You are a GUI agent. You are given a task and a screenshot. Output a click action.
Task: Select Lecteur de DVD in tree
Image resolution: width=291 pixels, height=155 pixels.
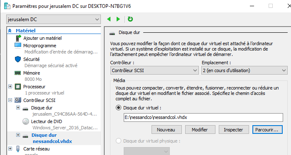(46, 121)
